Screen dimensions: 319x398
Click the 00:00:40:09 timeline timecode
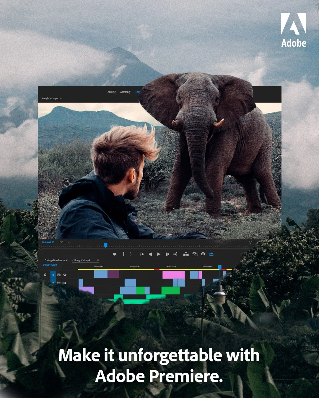coord(50,265)
